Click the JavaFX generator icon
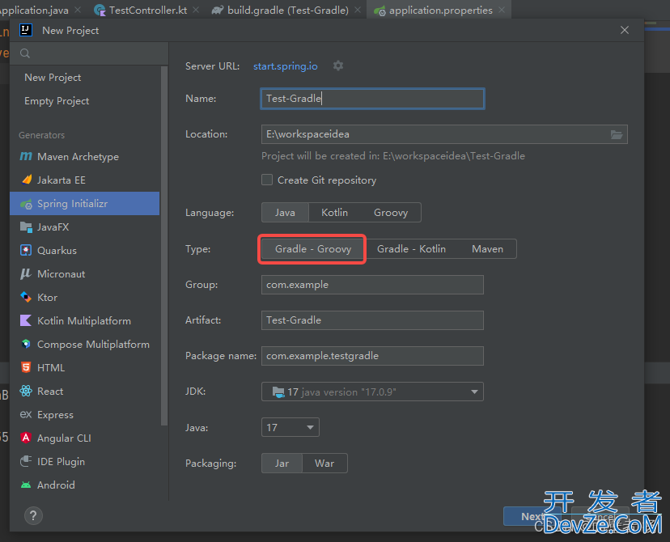This screenshot has width=670, height=542. click(x=26, y=227)
